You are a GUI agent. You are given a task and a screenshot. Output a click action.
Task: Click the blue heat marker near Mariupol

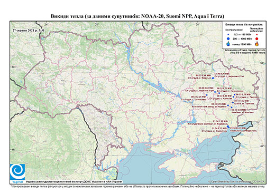tap(228, 127)
